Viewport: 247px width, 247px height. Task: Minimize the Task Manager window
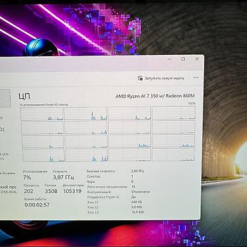(x=170, y=59)
